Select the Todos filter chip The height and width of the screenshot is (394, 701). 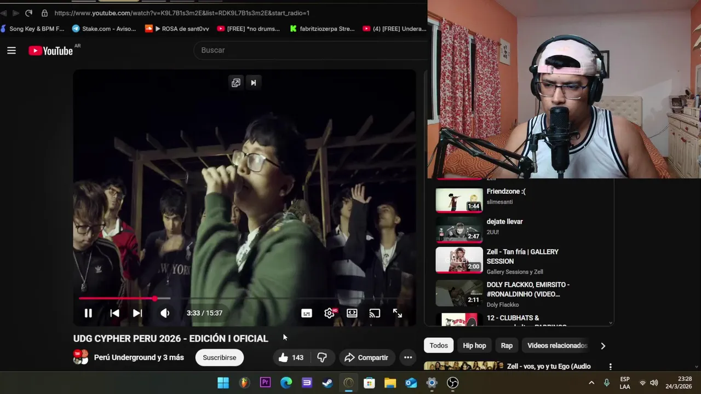click(x=439, y=345)
